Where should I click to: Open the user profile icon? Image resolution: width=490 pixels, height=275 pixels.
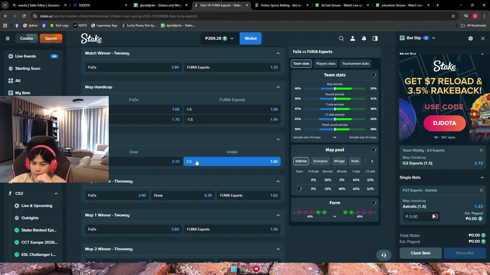353,38
